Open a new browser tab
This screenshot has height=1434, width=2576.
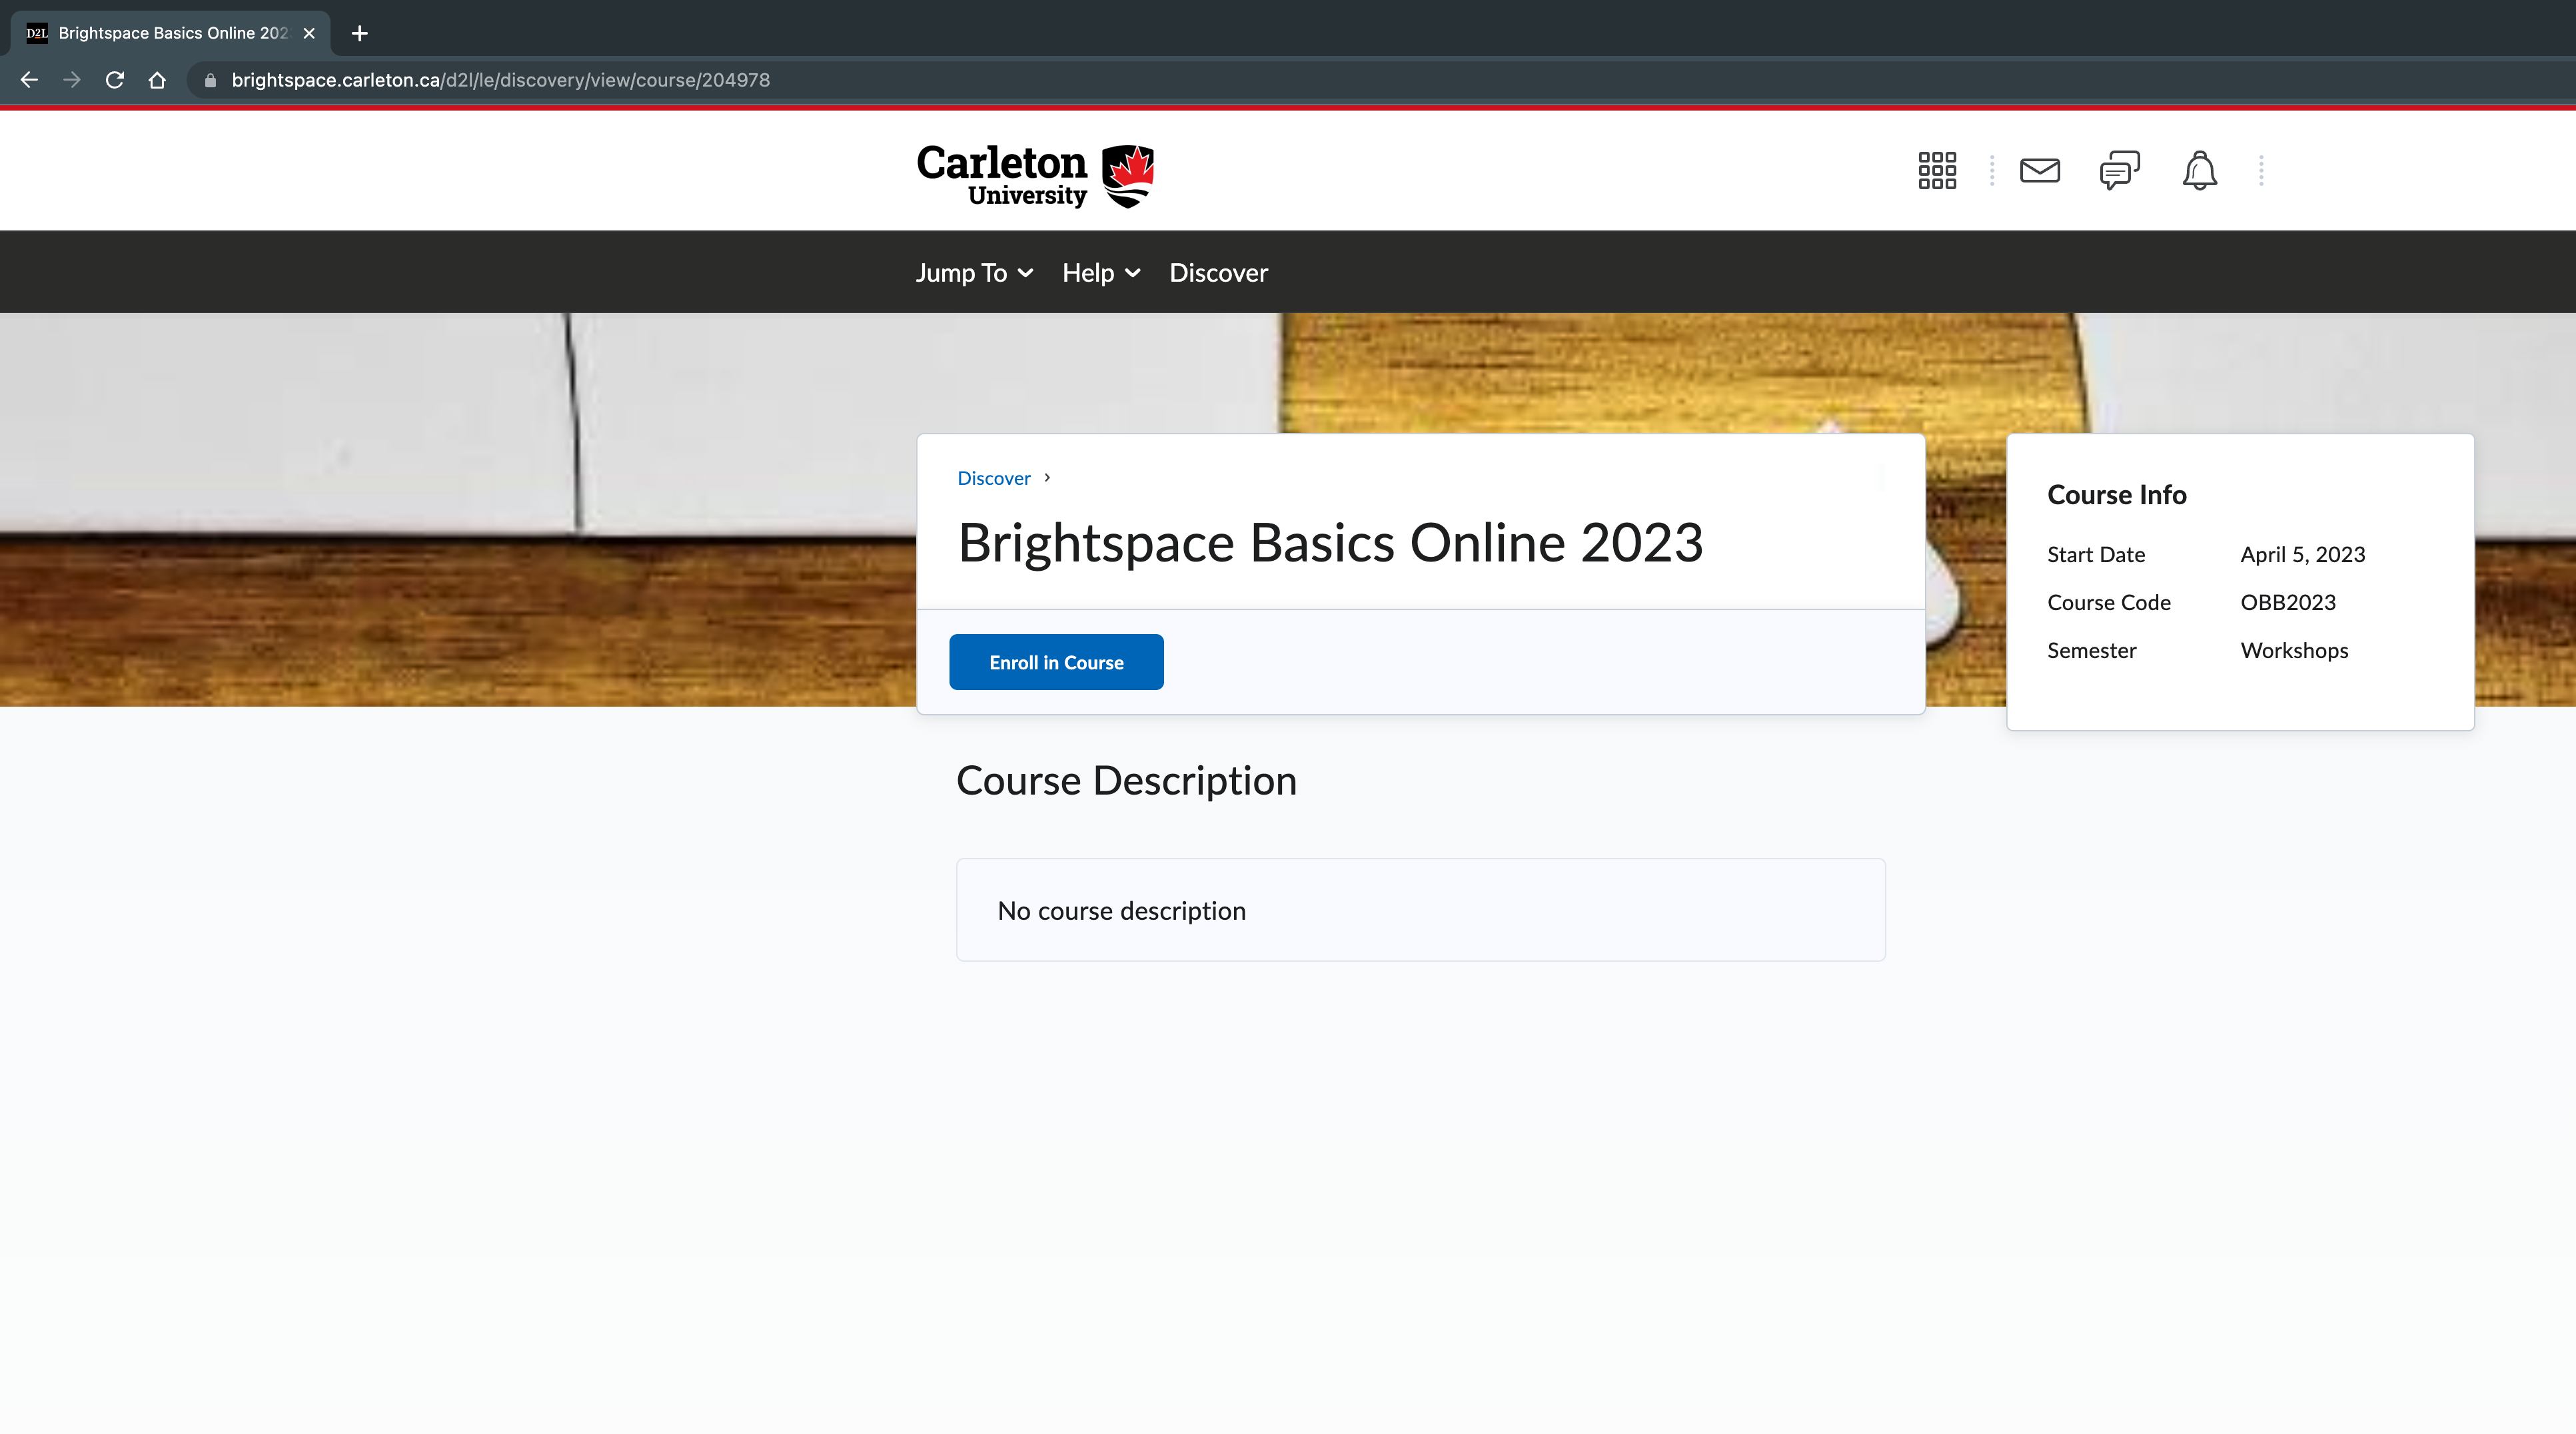360,33
